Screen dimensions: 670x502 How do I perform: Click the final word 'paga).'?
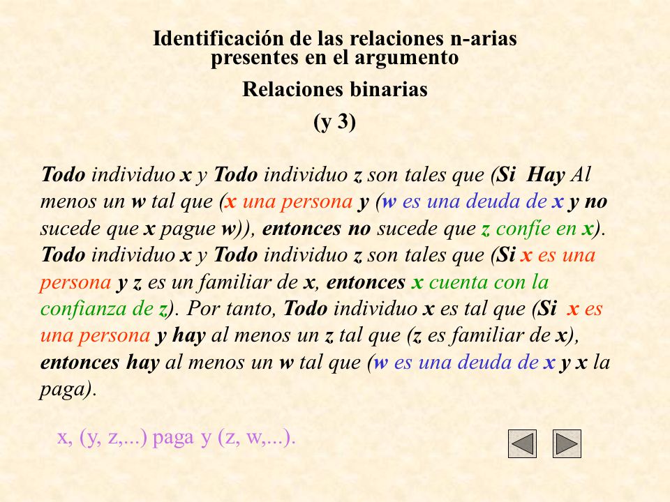[x=68, y=389]
